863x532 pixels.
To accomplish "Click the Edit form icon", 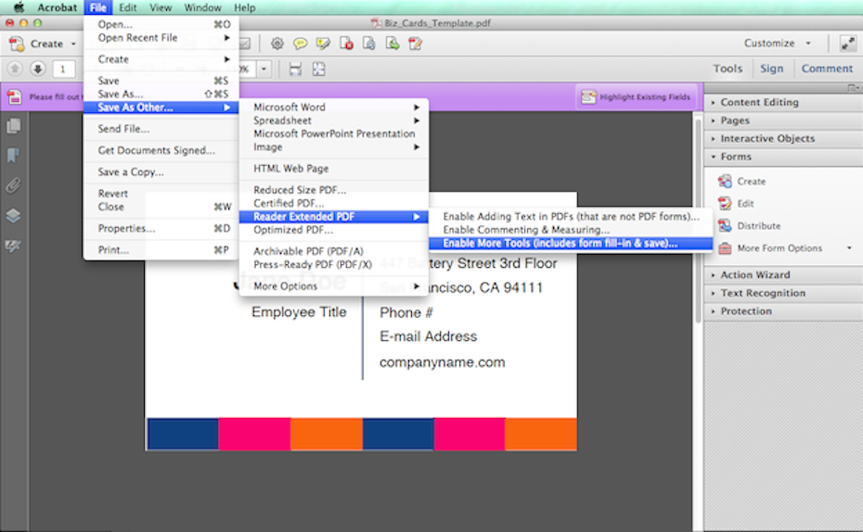I will (x=725, y=204).
